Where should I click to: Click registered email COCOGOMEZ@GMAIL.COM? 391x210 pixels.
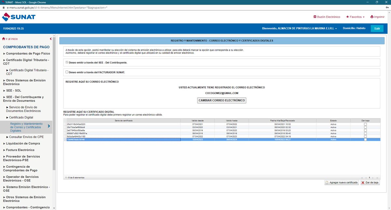point(222,93)
